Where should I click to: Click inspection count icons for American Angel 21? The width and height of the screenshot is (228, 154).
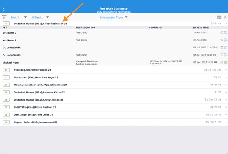[x=217, y=77]
